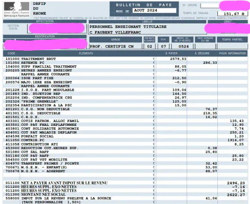Viewport: 250px width, 204px height.
Task: Select the "PRIME GRENELLE" line
Action: pos(125,102)
